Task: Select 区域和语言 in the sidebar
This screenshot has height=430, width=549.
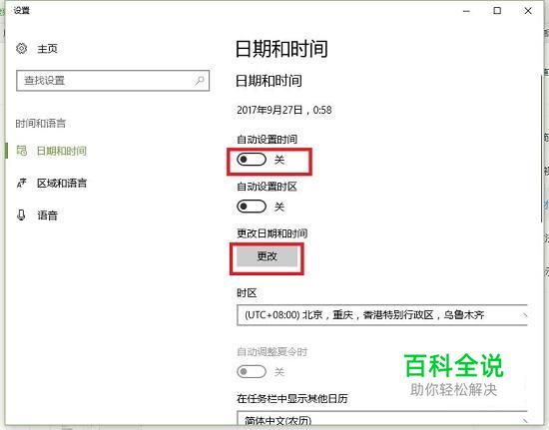Action: click(x=62, y=183)
